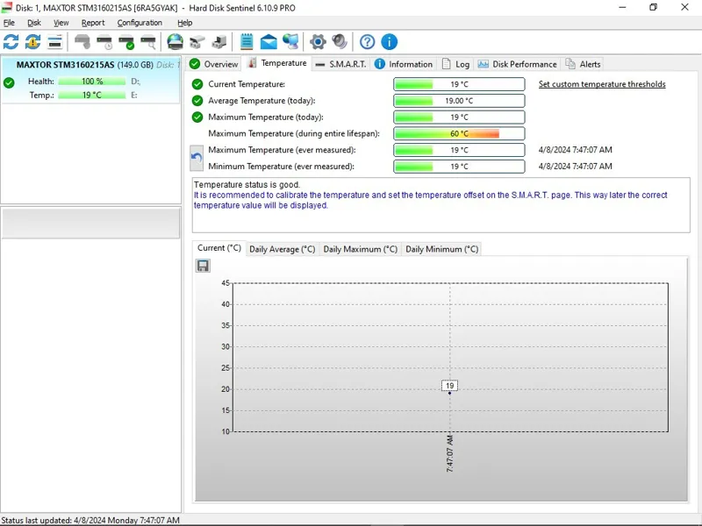
Task: Click the Current Temperature 19 °C bar
Action: click(459, 84)
